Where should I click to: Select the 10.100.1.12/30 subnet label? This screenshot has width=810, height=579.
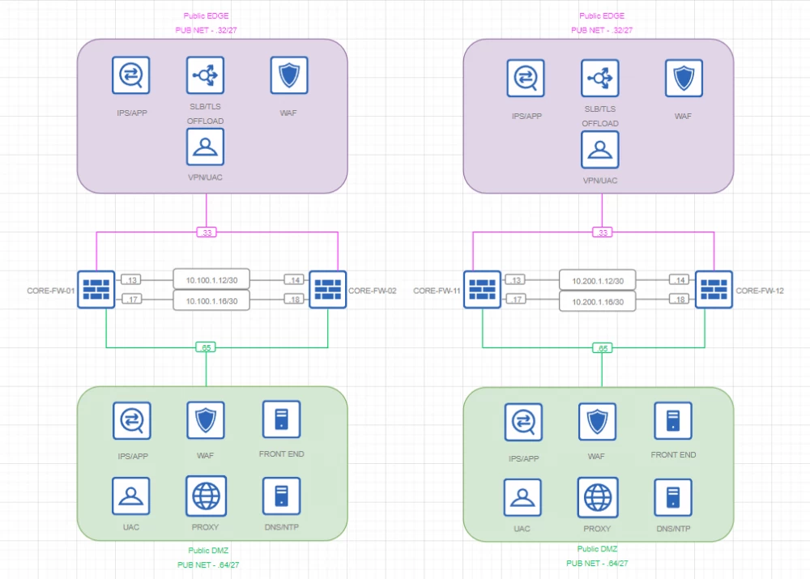click(x=212, y=281)
